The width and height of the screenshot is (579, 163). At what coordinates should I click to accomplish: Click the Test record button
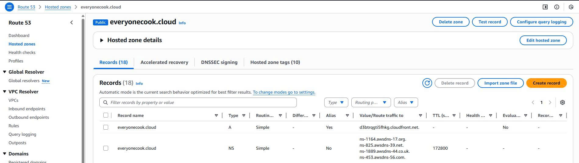pyautogui.click(x=490, y=22)
